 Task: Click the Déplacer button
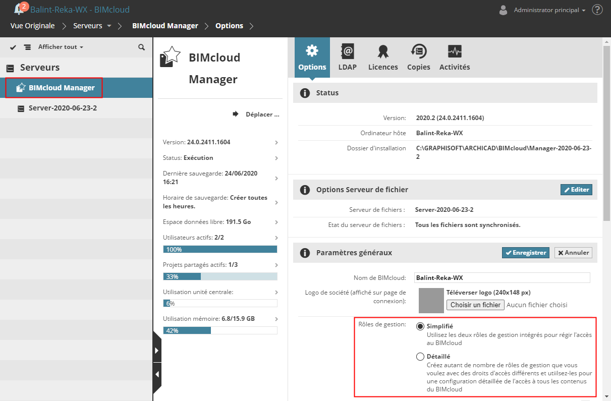[256, 114]
